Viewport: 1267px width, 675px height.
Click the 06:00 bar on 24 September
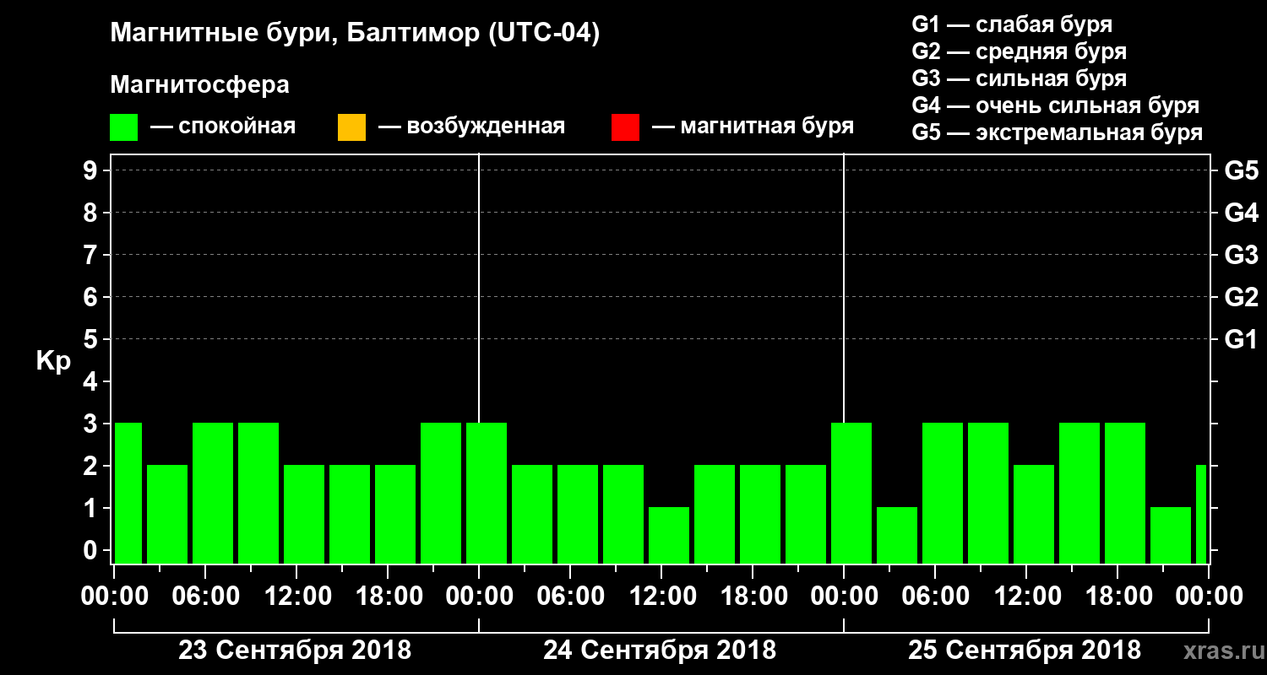coord(578,514)
